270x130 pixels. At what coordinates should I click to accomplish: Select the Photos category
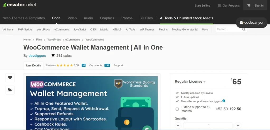(x=127, y=18)
